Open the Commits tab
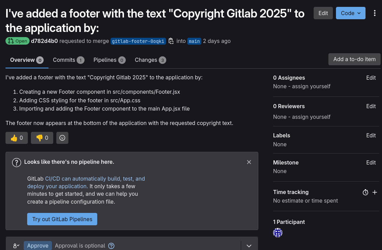The width and height of the screenshot is (382, 250). (x=68, y=60)
